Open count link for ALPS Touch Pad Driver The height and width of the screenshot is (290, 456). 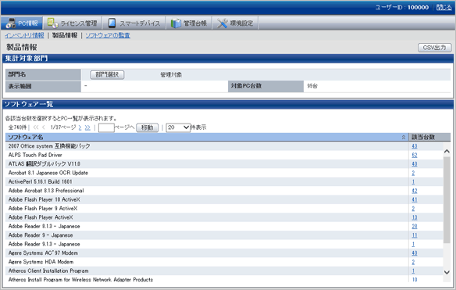[415, 156]
